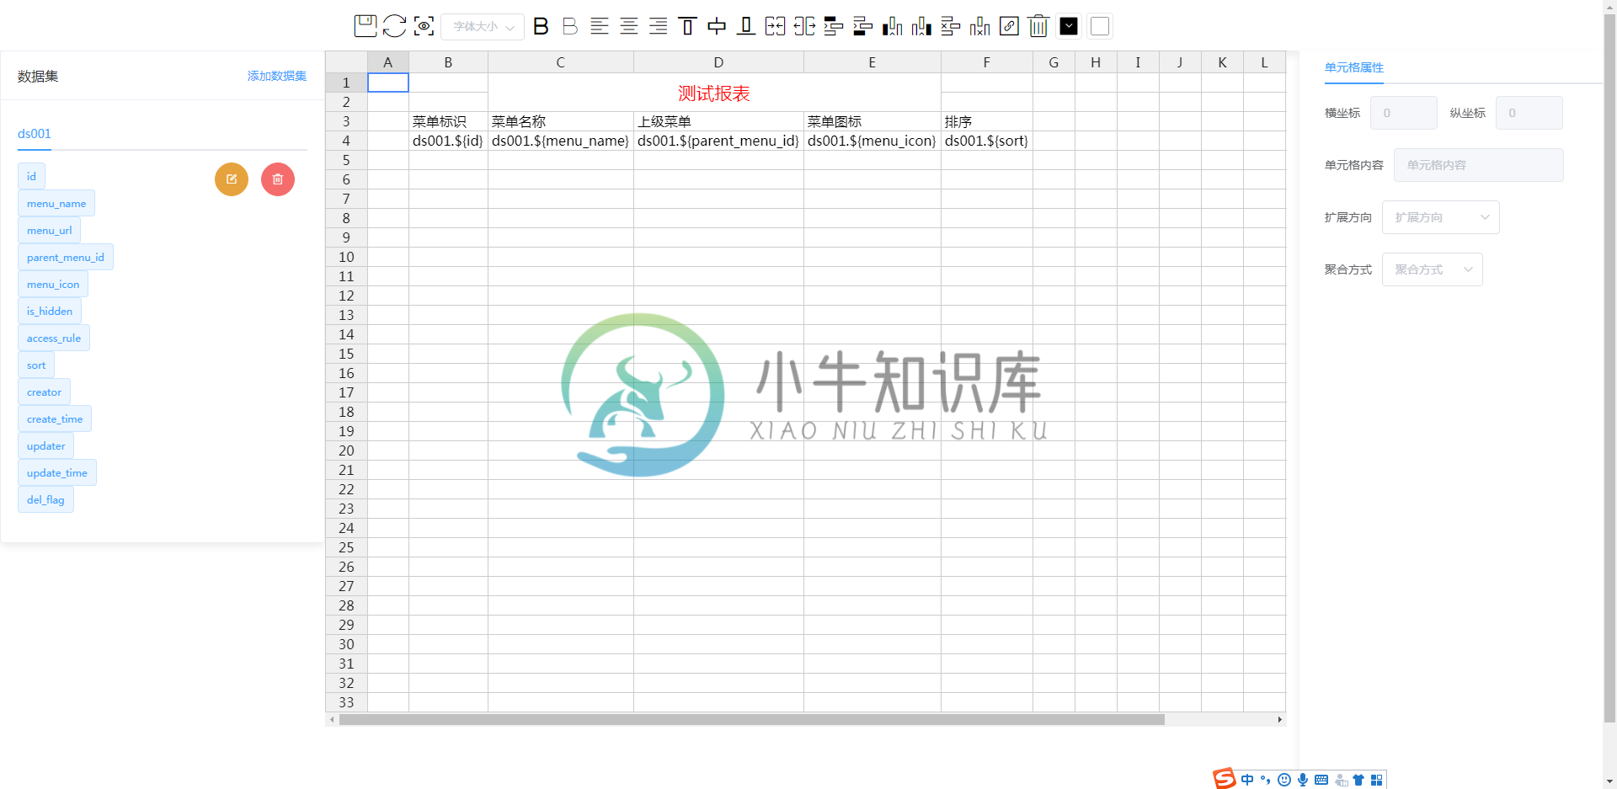
Task: Click the link icon in toolbar
Action: (x=1009, y=26)
